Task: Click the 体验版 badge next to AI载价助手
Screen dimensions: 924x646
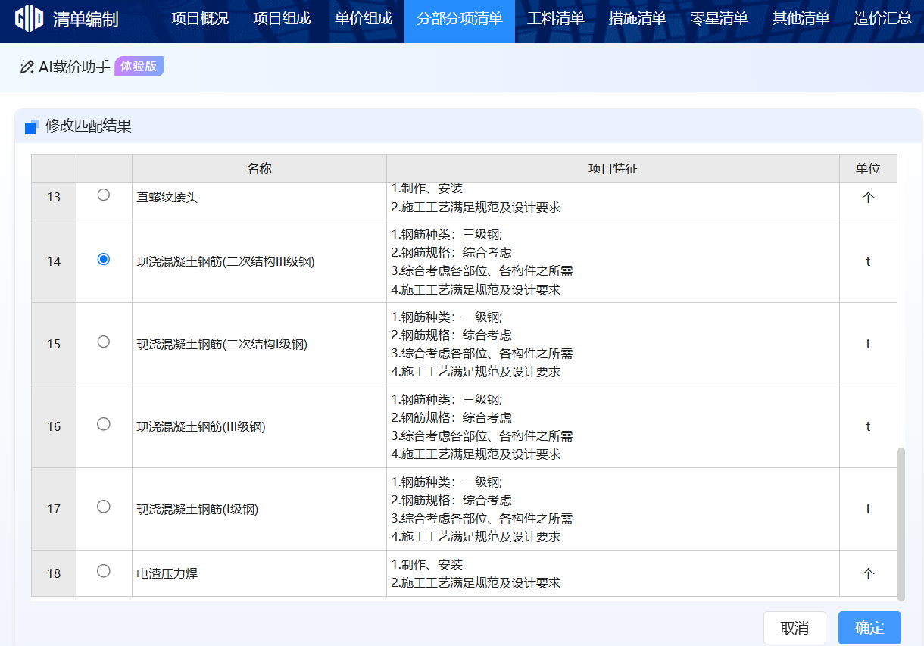Action: coord(137,66)
